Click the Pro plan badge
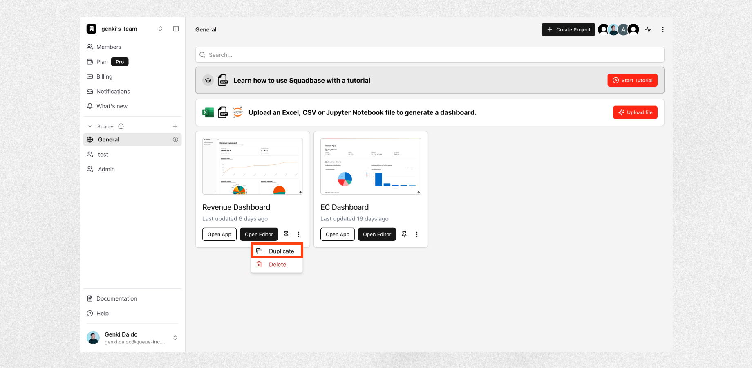Image resolution: width=752 pixels, height=368 pixels. (120, 62)
